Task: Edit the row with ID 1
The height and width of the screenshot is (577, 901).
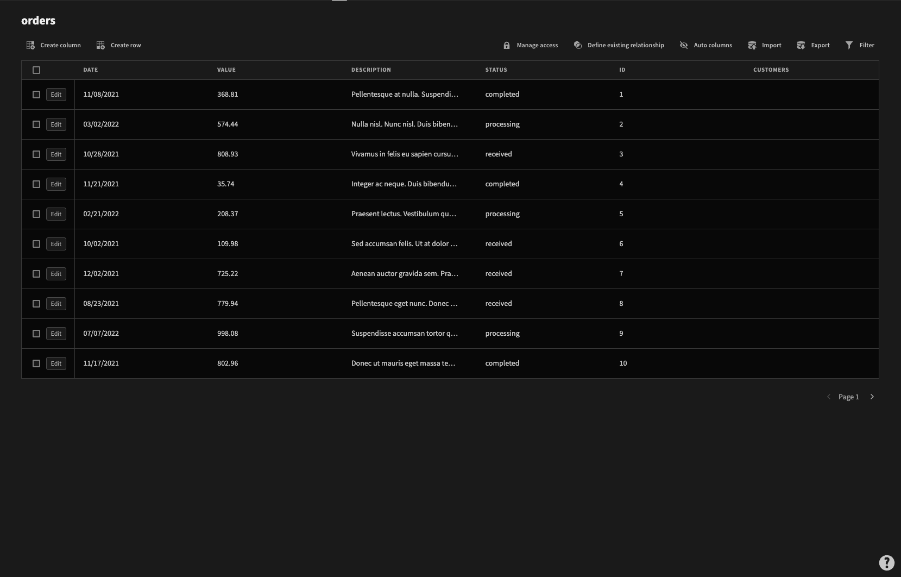Action: [x=56, y=95]
